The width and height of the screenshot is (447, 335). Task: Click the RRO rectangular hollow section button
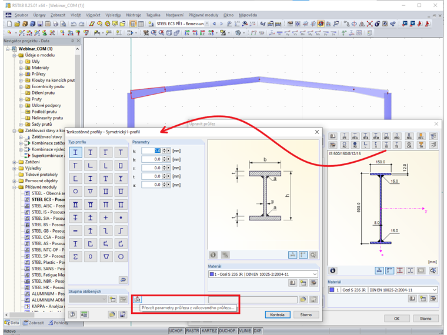pos(397,136)
